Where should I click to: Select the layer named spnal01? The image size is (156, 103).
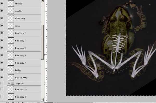click(x=18, y=11)
